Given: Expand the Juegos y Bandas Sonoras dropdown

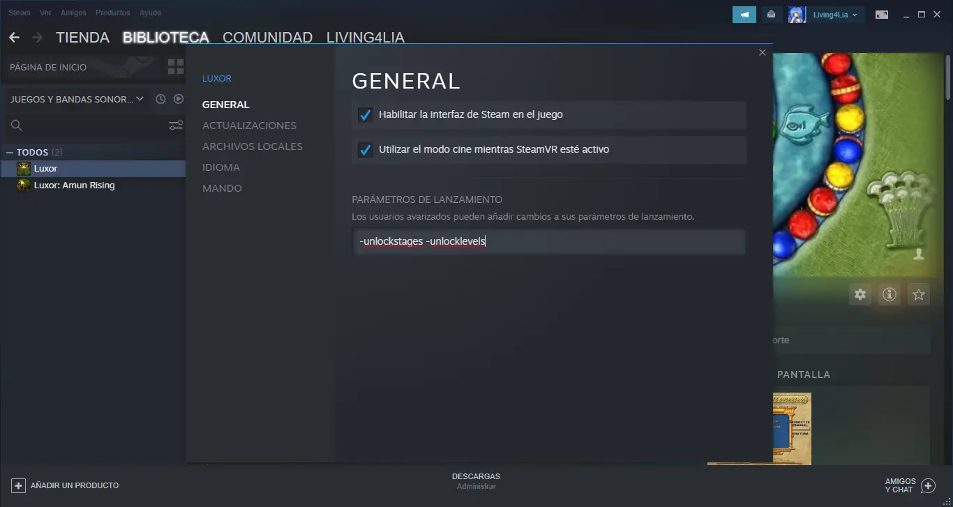Looking at the screenshot, I should pyautogui.click(x=77, y=99).
